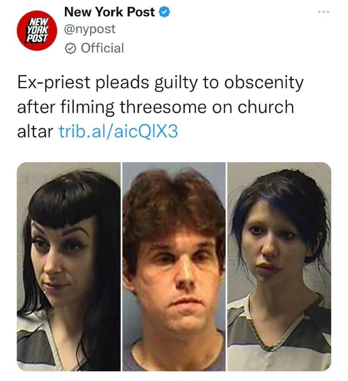The image size is (348, 381).
Task: Open the New York Post profile avatar
Action: point(37,31)
